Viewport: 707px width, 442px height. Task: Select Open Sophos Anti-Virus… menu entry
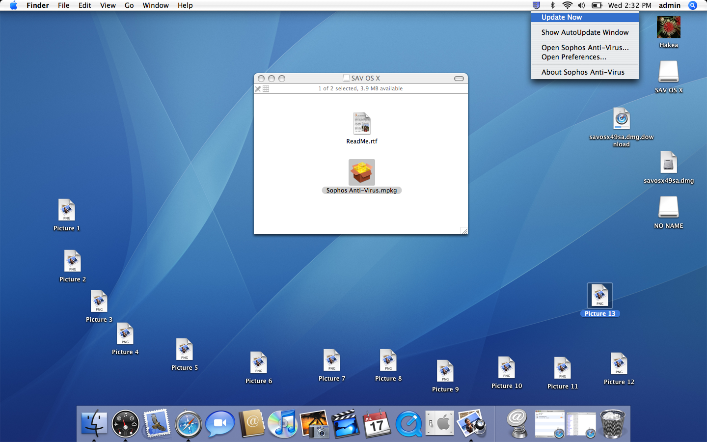coord(585,48)
